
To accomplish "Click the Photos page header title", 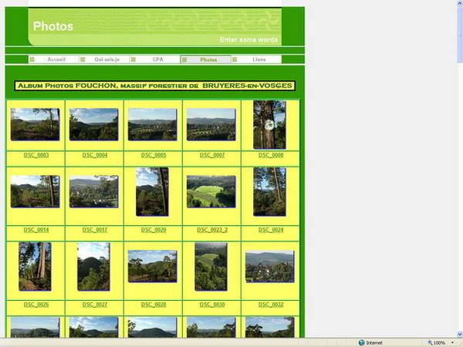I will click(x=53, y=26).
